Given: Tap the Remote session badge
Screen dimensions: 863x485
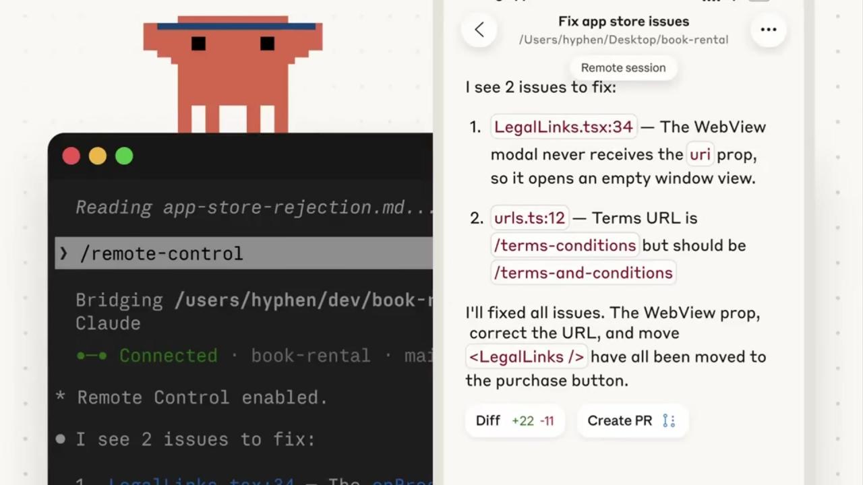Looking at the screenshot, I should click(x=623, y=68).
